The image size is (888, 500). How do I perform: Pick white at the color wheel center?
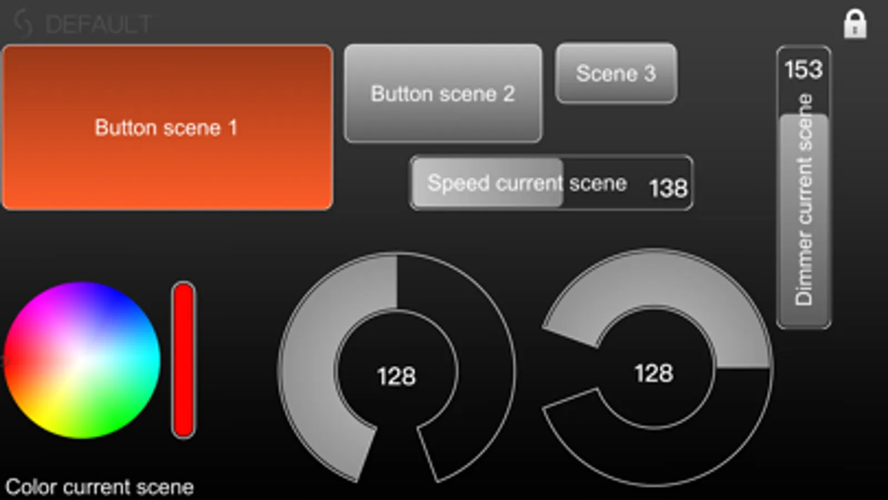pos(82,360)
